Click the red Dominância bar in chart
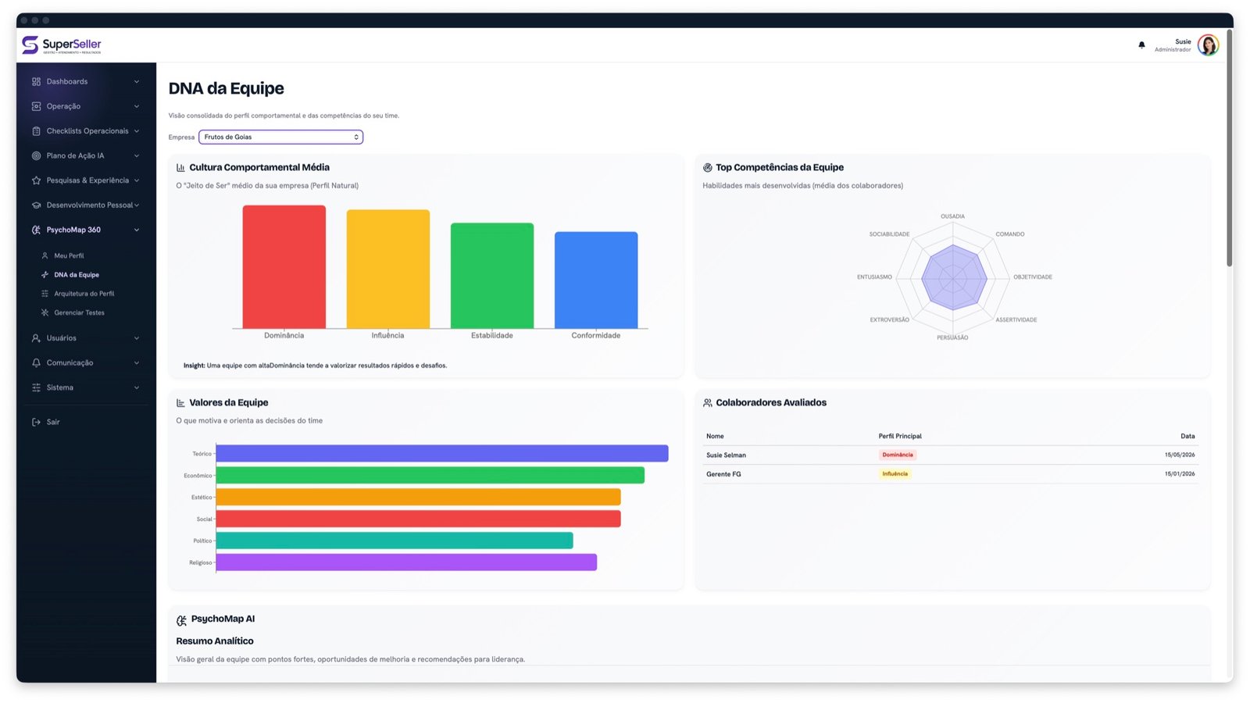 tap(284, 266)
